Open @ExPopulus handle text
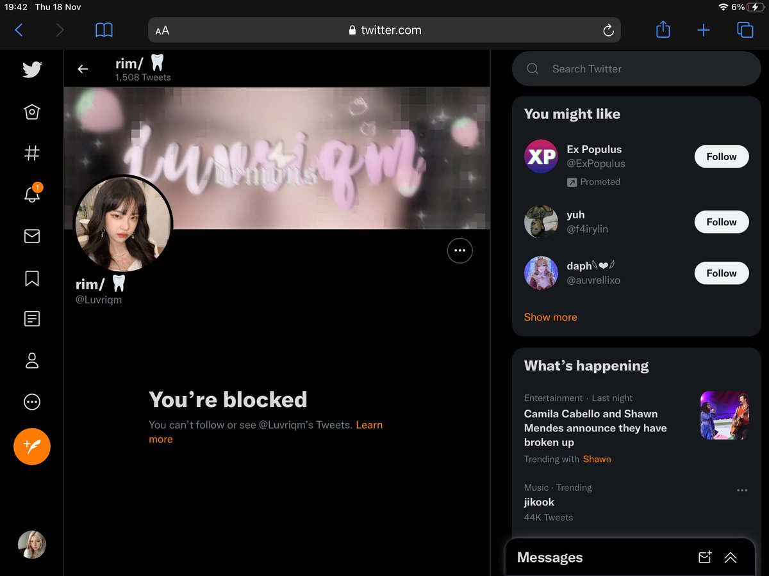Viewport: 769px width, 576px height. point(596,164)
